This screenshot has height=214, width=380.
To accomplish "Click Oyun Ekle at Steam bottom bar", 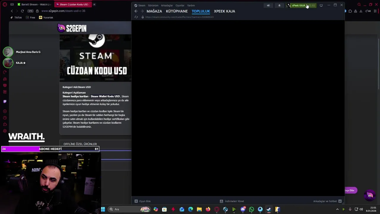I will pyautogui.click(x=142, y=201).
